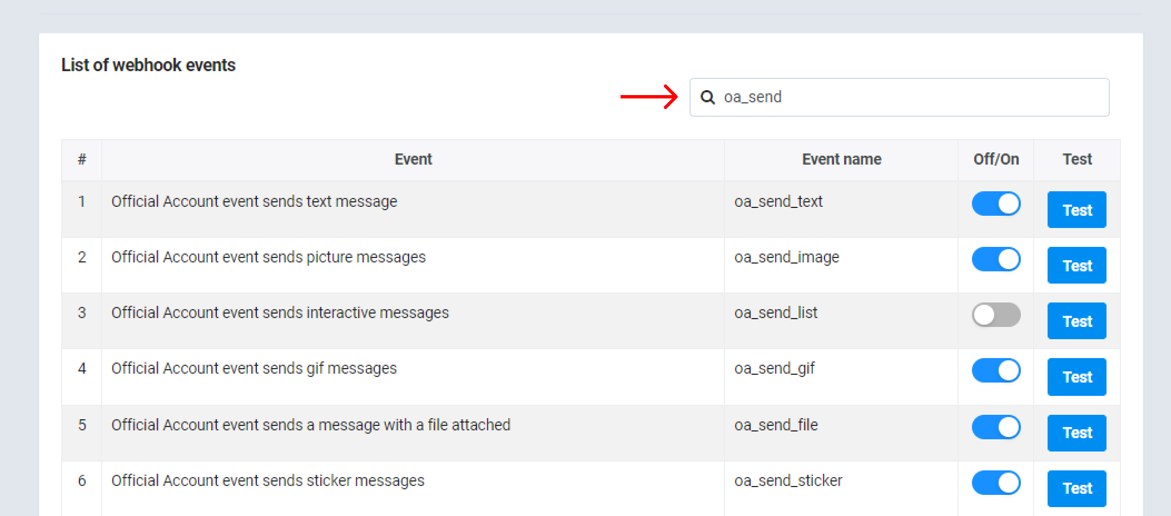Click Test on the oa_send_list row

[x=1077, y=321]
